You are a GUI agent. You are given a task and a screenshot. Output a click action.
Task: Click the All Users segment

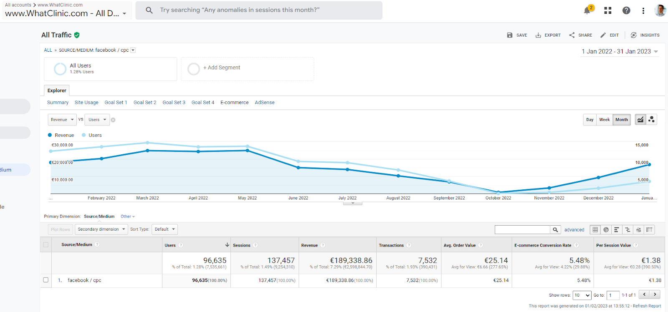point(111,69)
